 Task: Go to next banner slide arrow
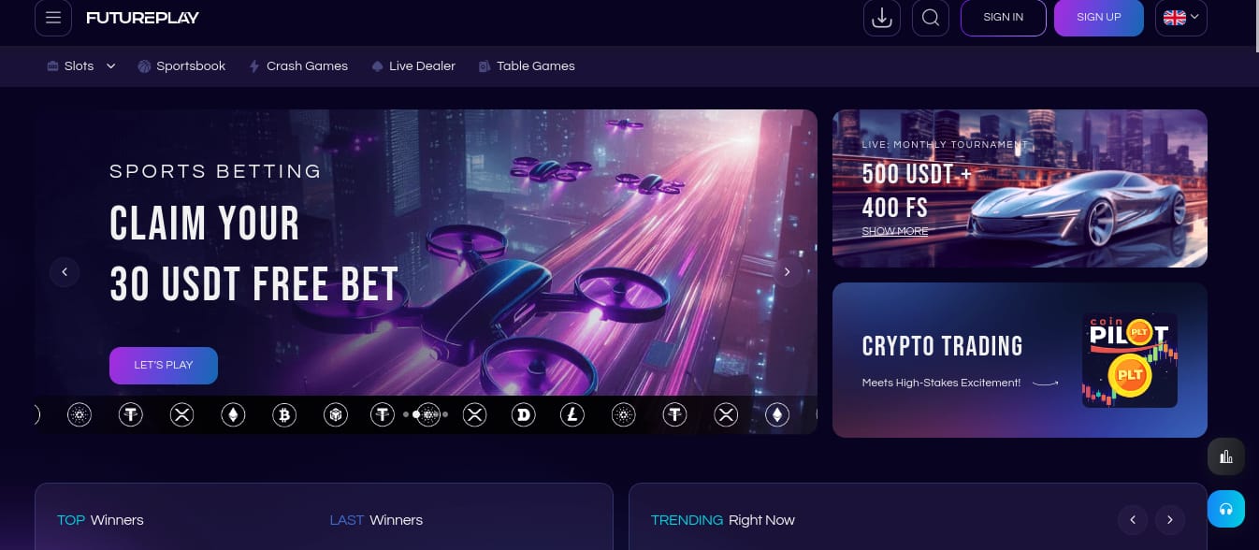pos(787,272)
